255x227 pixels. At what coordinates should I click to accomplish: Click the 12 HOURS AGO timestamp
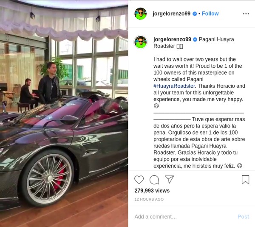coord(149,199)
